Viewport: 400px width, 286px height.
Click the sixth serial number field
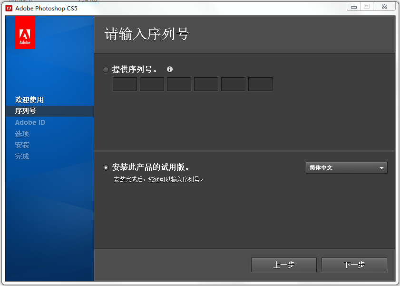click(260, 84)
